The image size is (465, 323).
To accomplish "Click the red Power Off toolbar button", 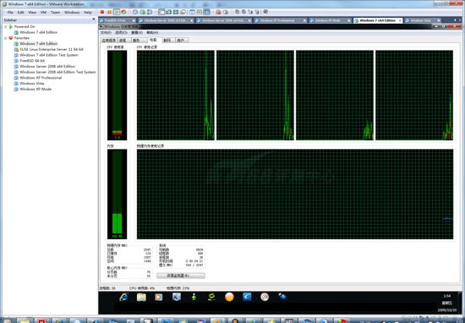I will [102, 12].
